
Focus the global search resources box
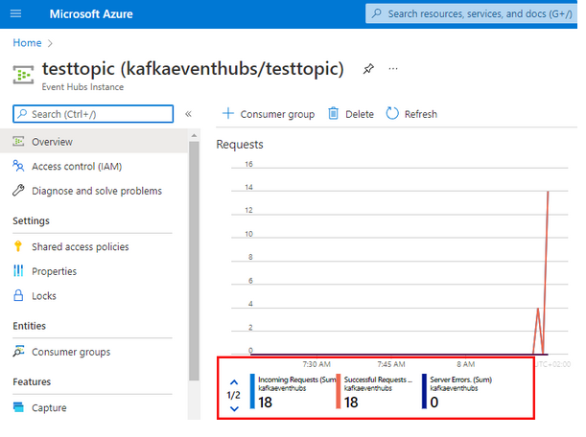pos(472,13)
